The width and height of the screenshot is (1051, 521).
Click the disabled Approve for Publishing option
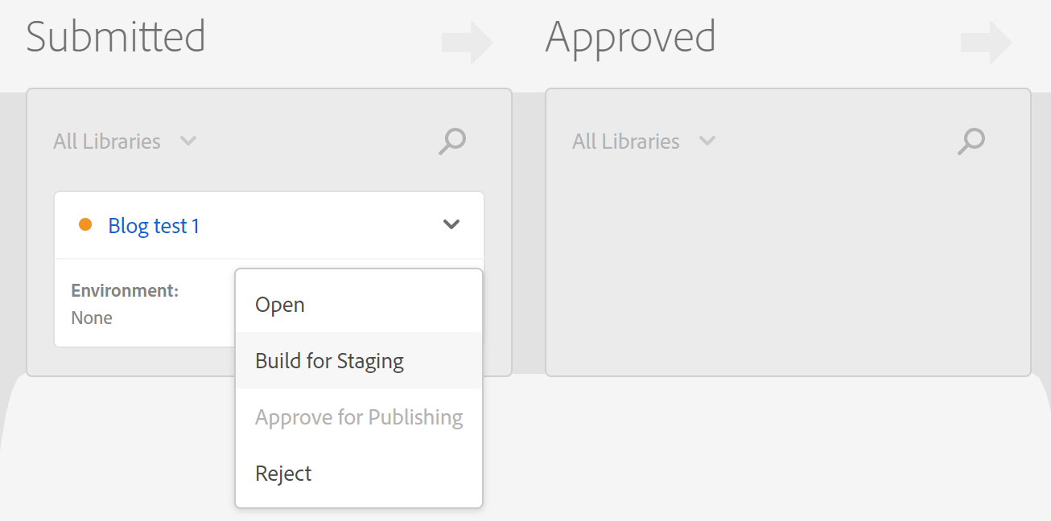click(x=359, y=416)
